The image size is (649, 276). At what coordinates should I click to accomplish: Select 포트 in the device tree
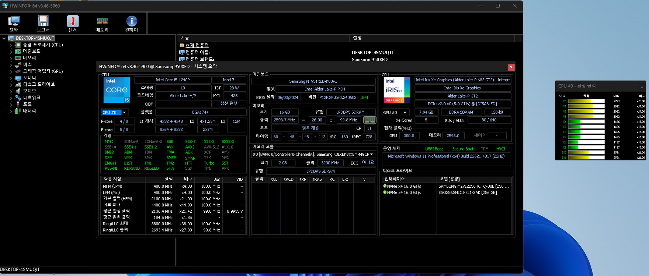click(x=27, y=105)
